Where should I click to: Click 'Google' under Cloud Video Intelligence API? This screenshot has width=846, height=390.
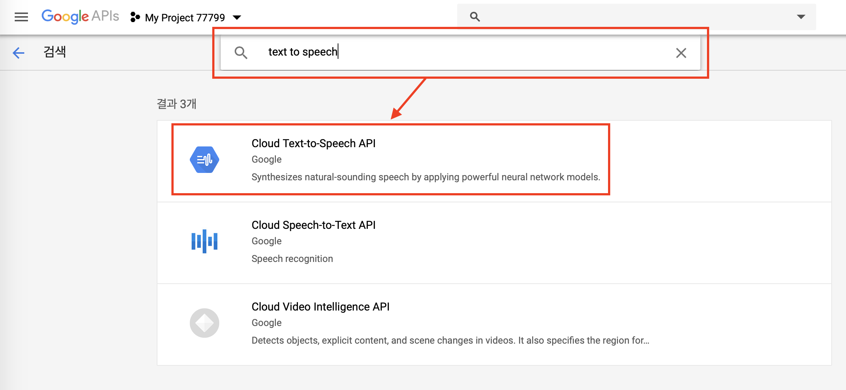tap(266, 323)
